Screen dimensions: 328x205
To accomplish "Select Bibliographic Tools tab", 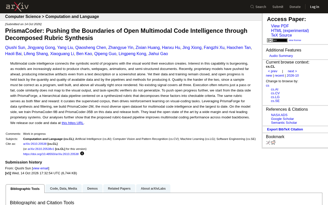I will pyautogui.click(x=25, y=189).
